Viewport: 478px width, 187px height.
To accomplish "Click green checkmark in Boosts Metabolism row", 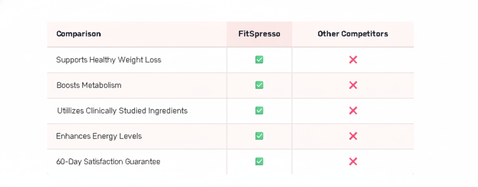I will (259, 85).
